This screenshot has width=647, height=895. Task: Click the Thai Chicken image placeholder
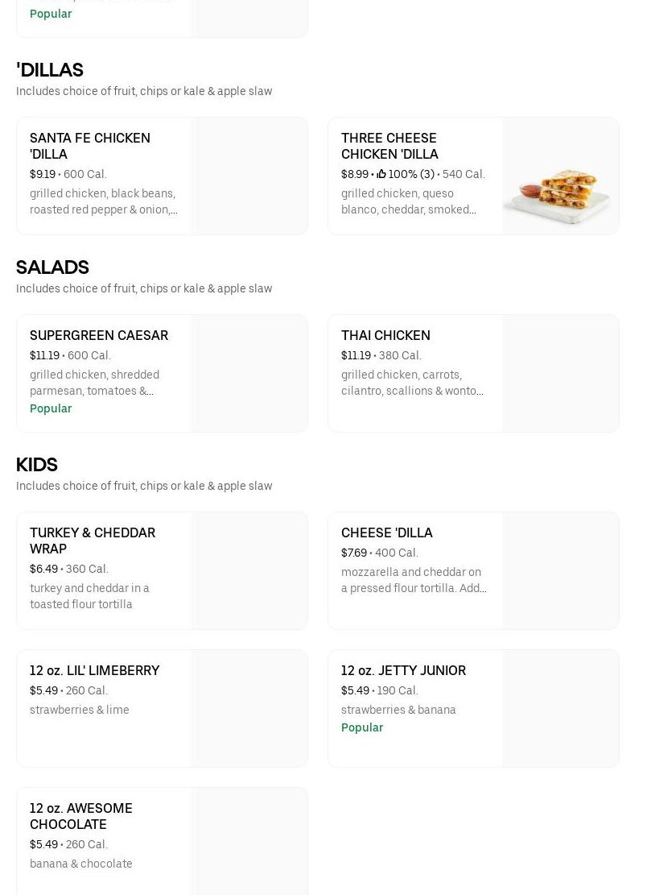pos(560,374)
